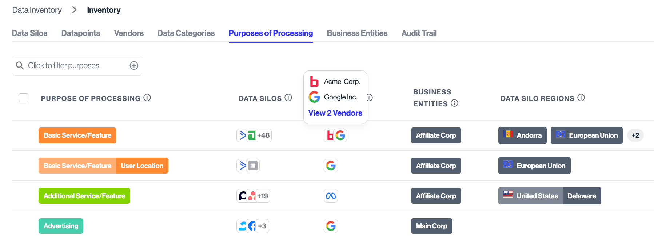Click the info icon beside Purpose of Processing
The height and width of the screenshot is (236, 654).
pos(147,98)
